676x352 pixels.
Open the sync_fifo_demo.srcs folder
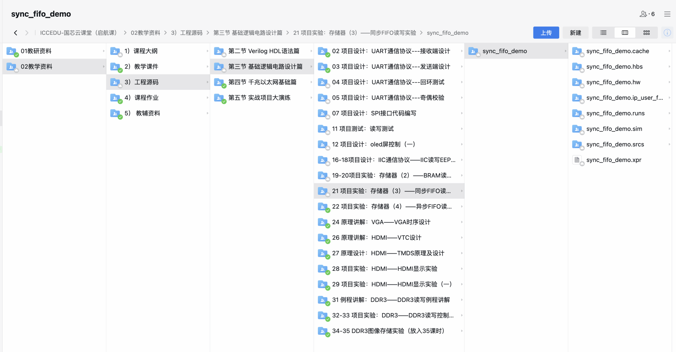click(615, 144)
